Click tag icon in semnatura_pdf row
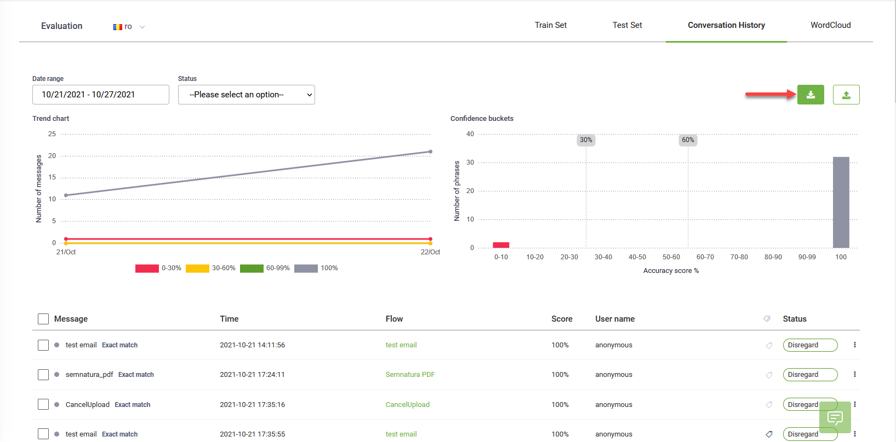The width and height of the screenshot is (896, 442). click(769, 375)
